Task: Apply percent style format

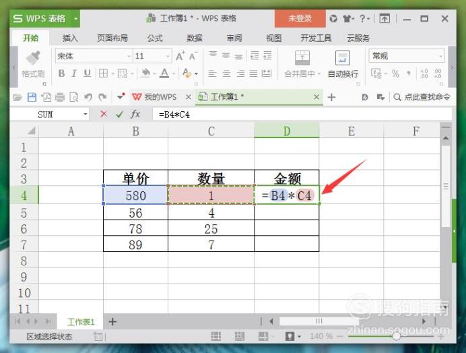Action: [x=395, y=73]
